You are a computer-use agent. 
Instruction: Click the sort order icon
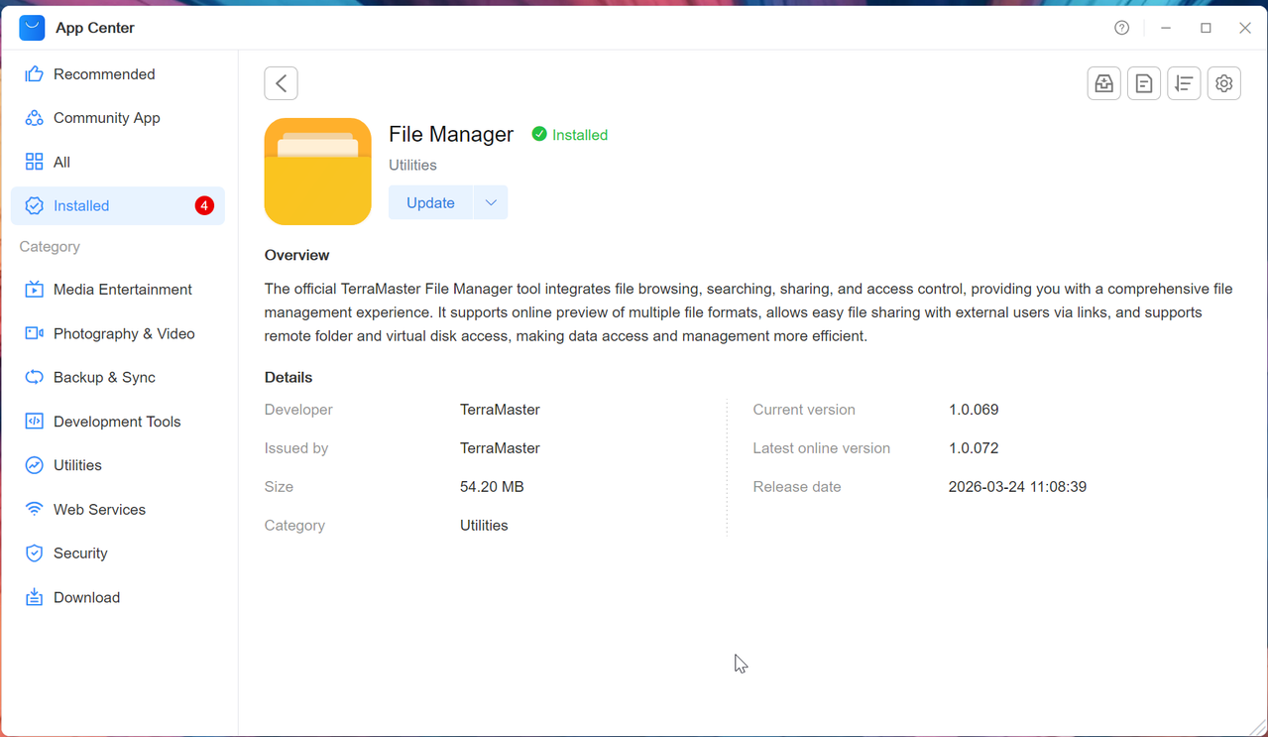(1184, 84)
